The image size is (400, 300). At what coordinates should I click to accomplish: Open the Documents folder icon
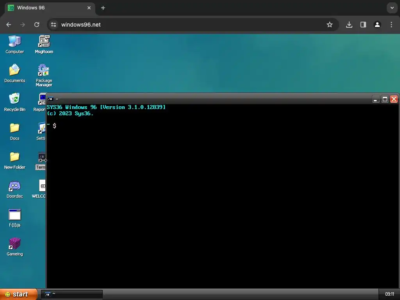pyautogui.click(x=14, y=73)
